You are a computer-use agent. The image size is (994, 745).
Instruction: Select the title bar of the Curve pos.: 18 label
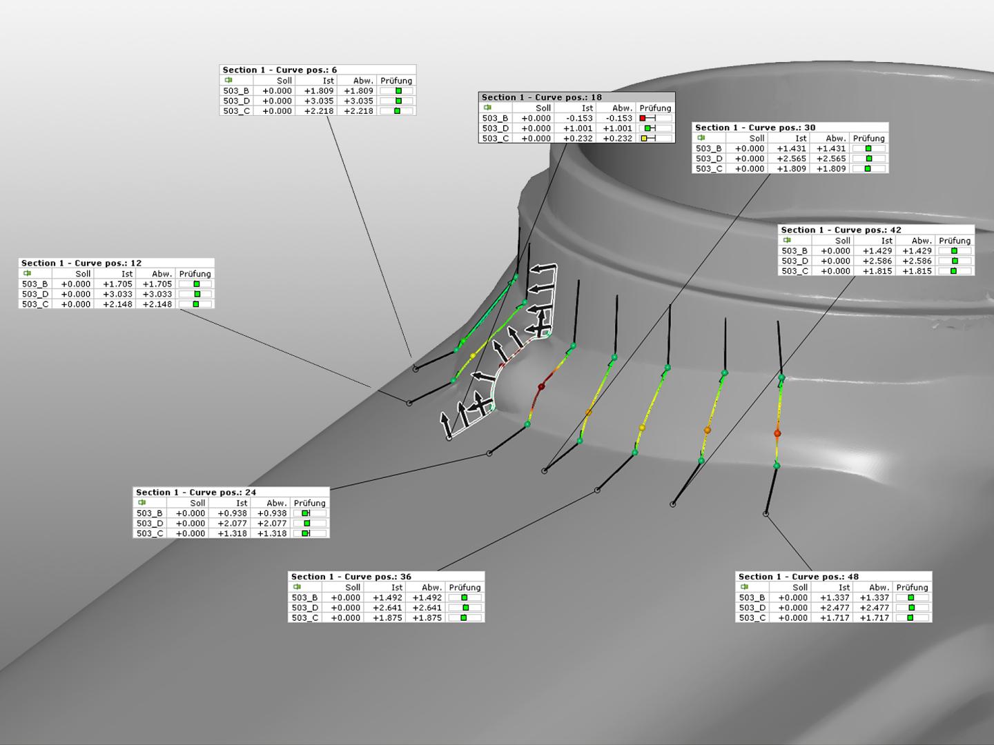(x=575, y=97)
